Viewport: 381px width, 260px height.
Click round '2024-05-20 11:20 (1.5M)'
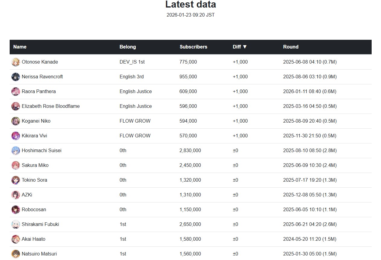[310, 239]
